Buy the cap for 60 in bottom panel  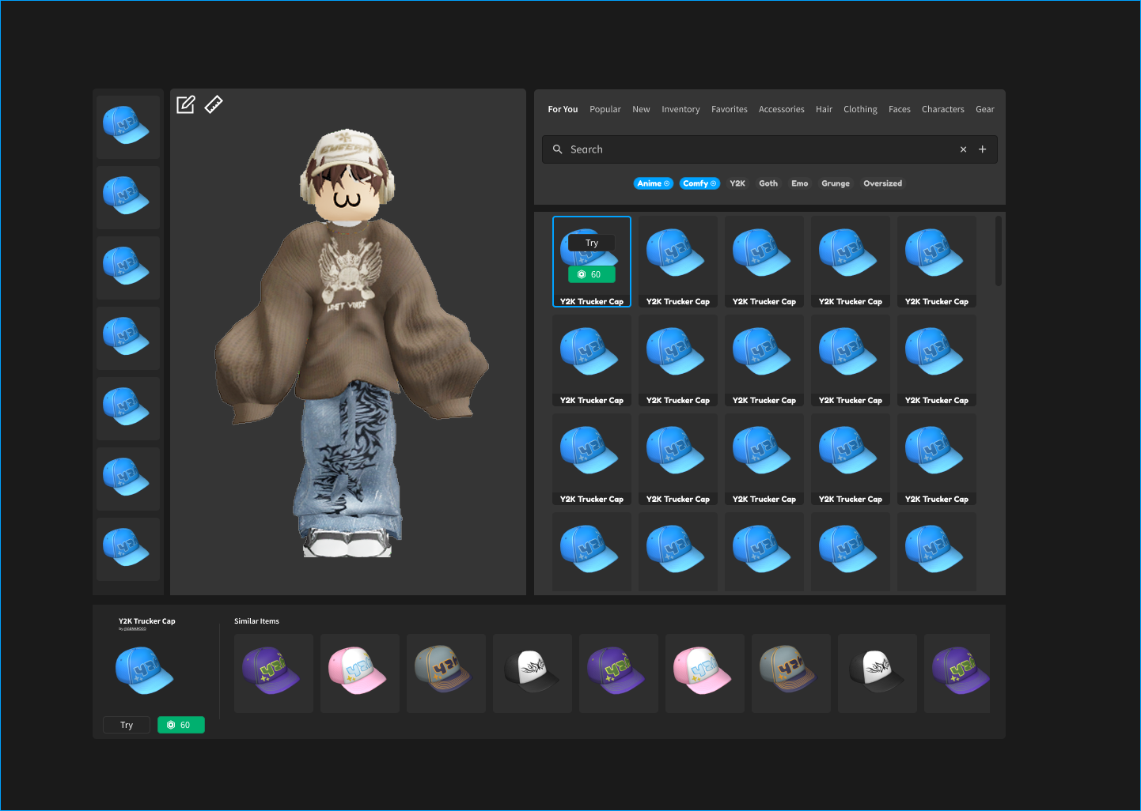tap(181, 725)
